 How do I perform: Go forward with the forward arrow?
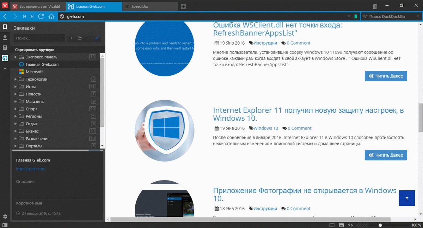click(15, 17)
